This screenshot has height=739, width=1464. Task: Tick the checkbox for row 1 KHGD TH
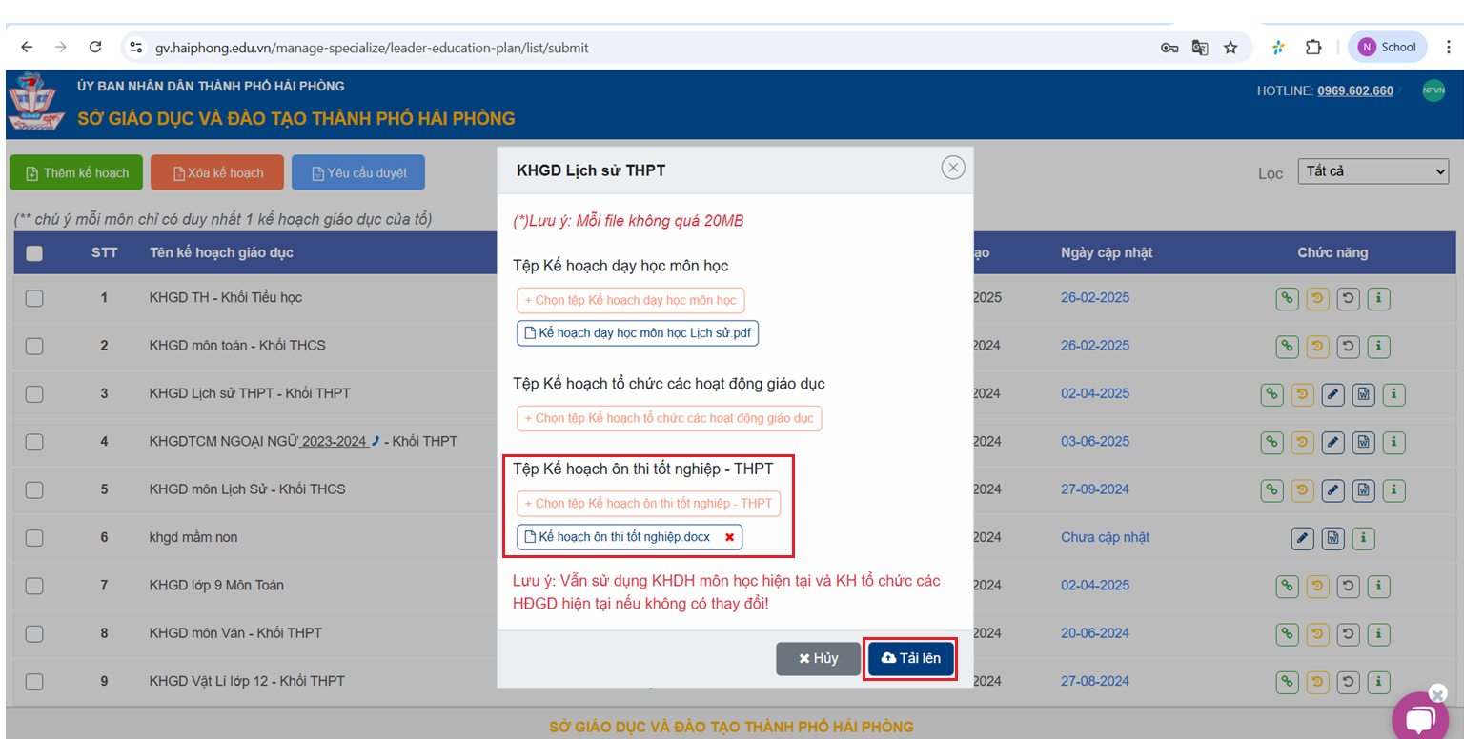(34, 298)
